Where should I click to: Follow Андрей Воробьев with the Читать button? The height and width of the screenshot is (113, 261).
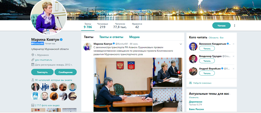coord(207,73)
